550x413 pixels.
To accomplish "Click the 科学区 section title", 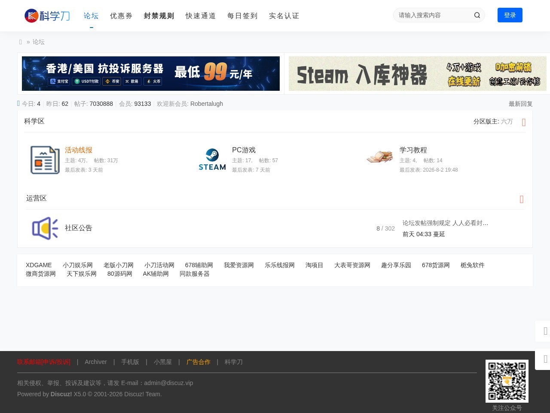I will tap(34, 121).
